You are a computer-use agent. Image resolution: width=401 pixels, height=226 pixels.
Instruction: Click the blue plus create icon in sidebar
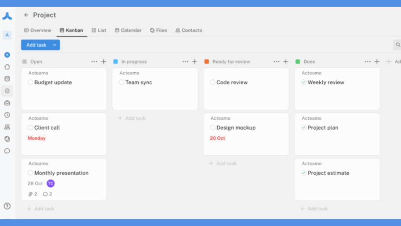click(7, 55)
